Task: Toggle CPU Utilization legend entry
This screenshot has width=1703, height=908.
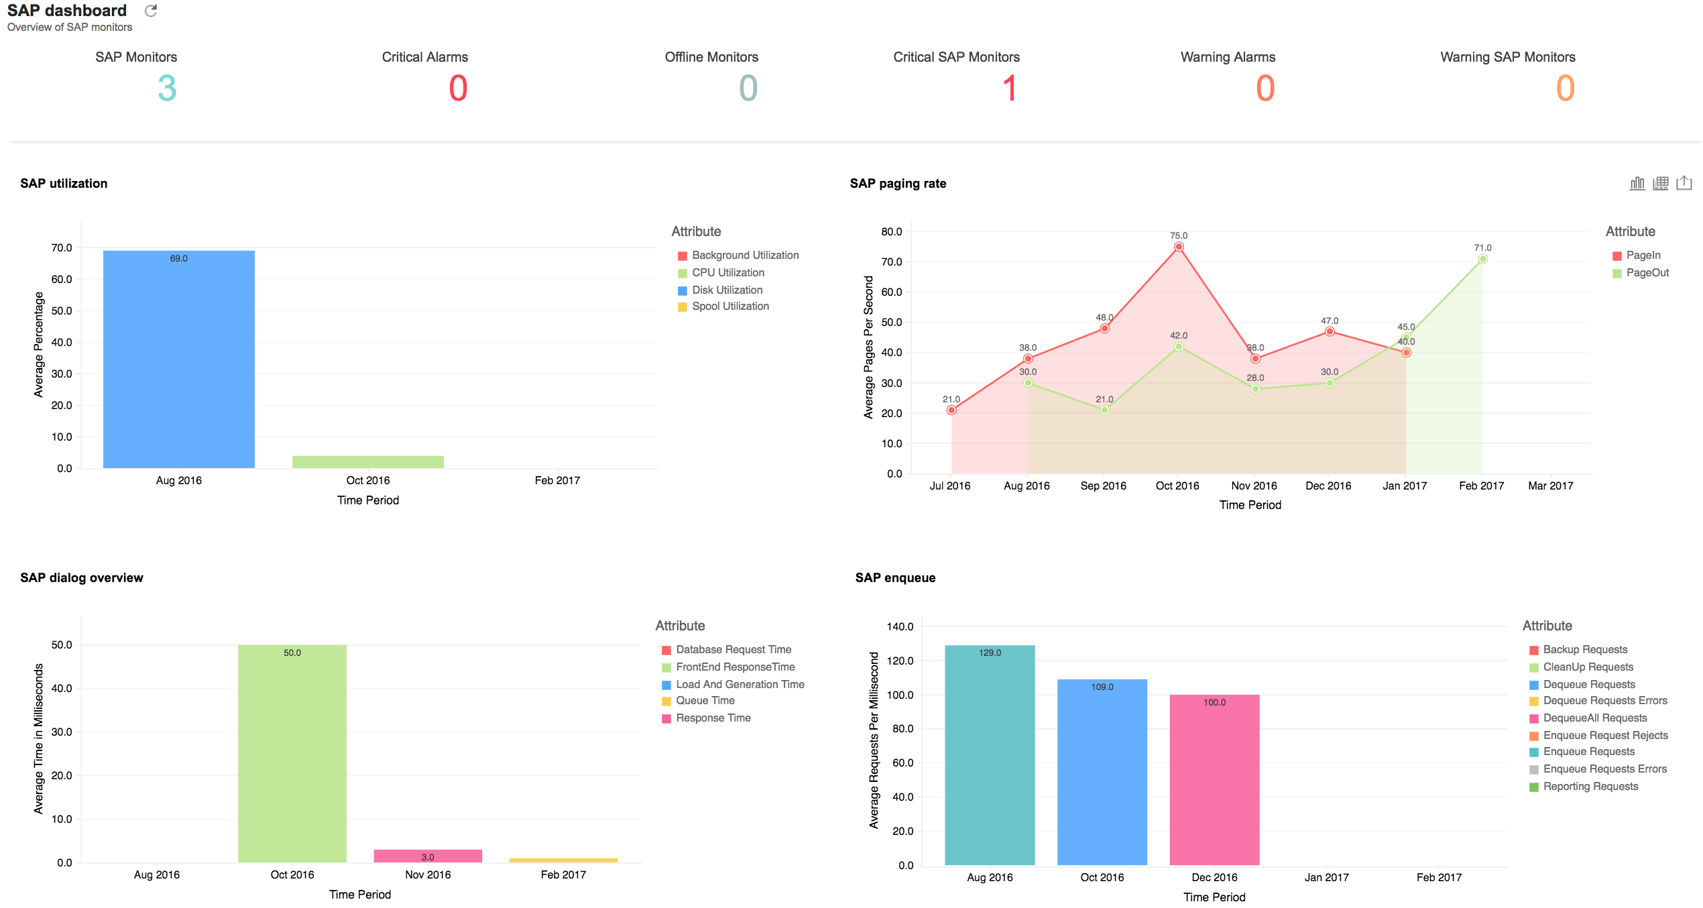Action: 727,273
